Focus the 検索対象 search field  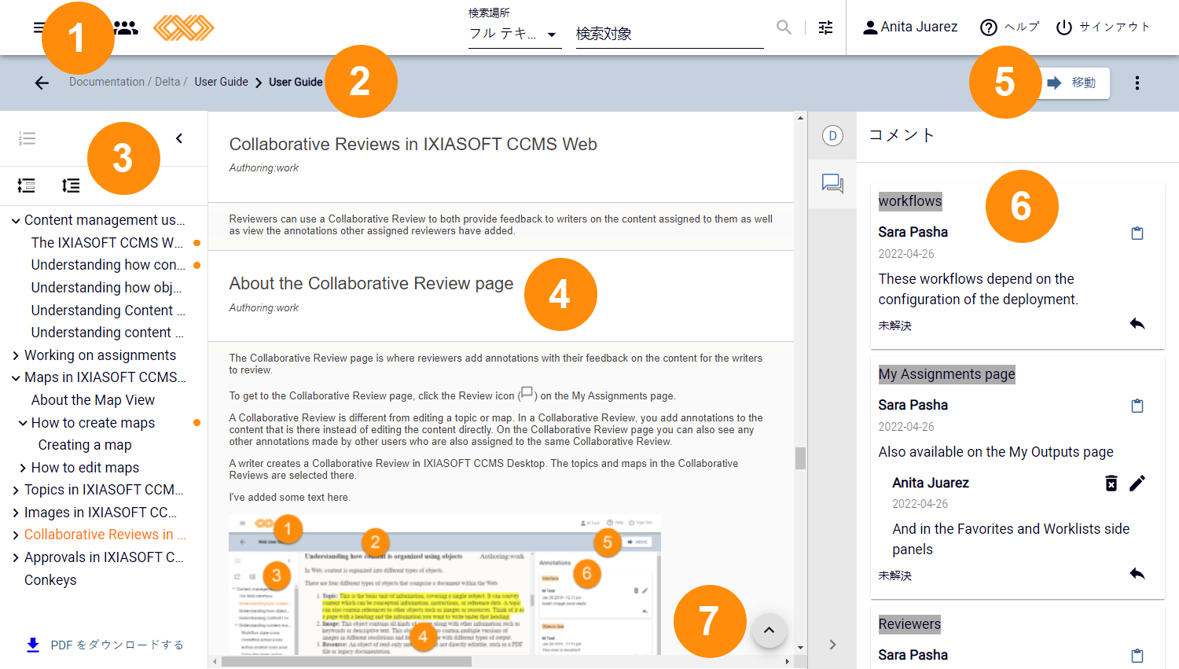coord(670,34)
